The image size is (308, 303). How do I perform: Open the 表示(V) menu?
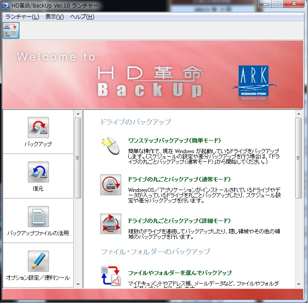point(55,17)
